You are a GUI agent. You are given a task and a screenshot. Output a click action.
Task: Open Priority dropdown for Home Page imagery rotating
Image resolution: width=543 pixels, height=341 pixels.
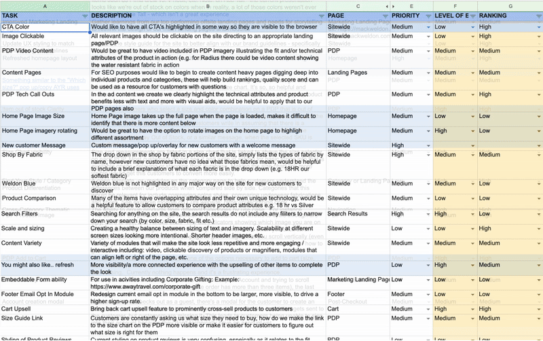pyautogui.click(x=428, y=131)
